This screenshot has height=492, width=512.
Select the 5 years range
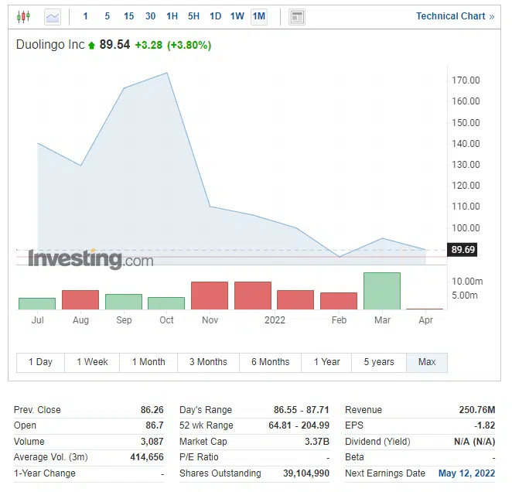click(379, 362)
